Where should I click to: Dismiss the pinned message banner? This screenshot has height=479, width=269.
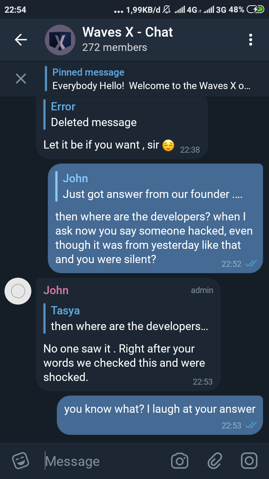click(21, 79)
